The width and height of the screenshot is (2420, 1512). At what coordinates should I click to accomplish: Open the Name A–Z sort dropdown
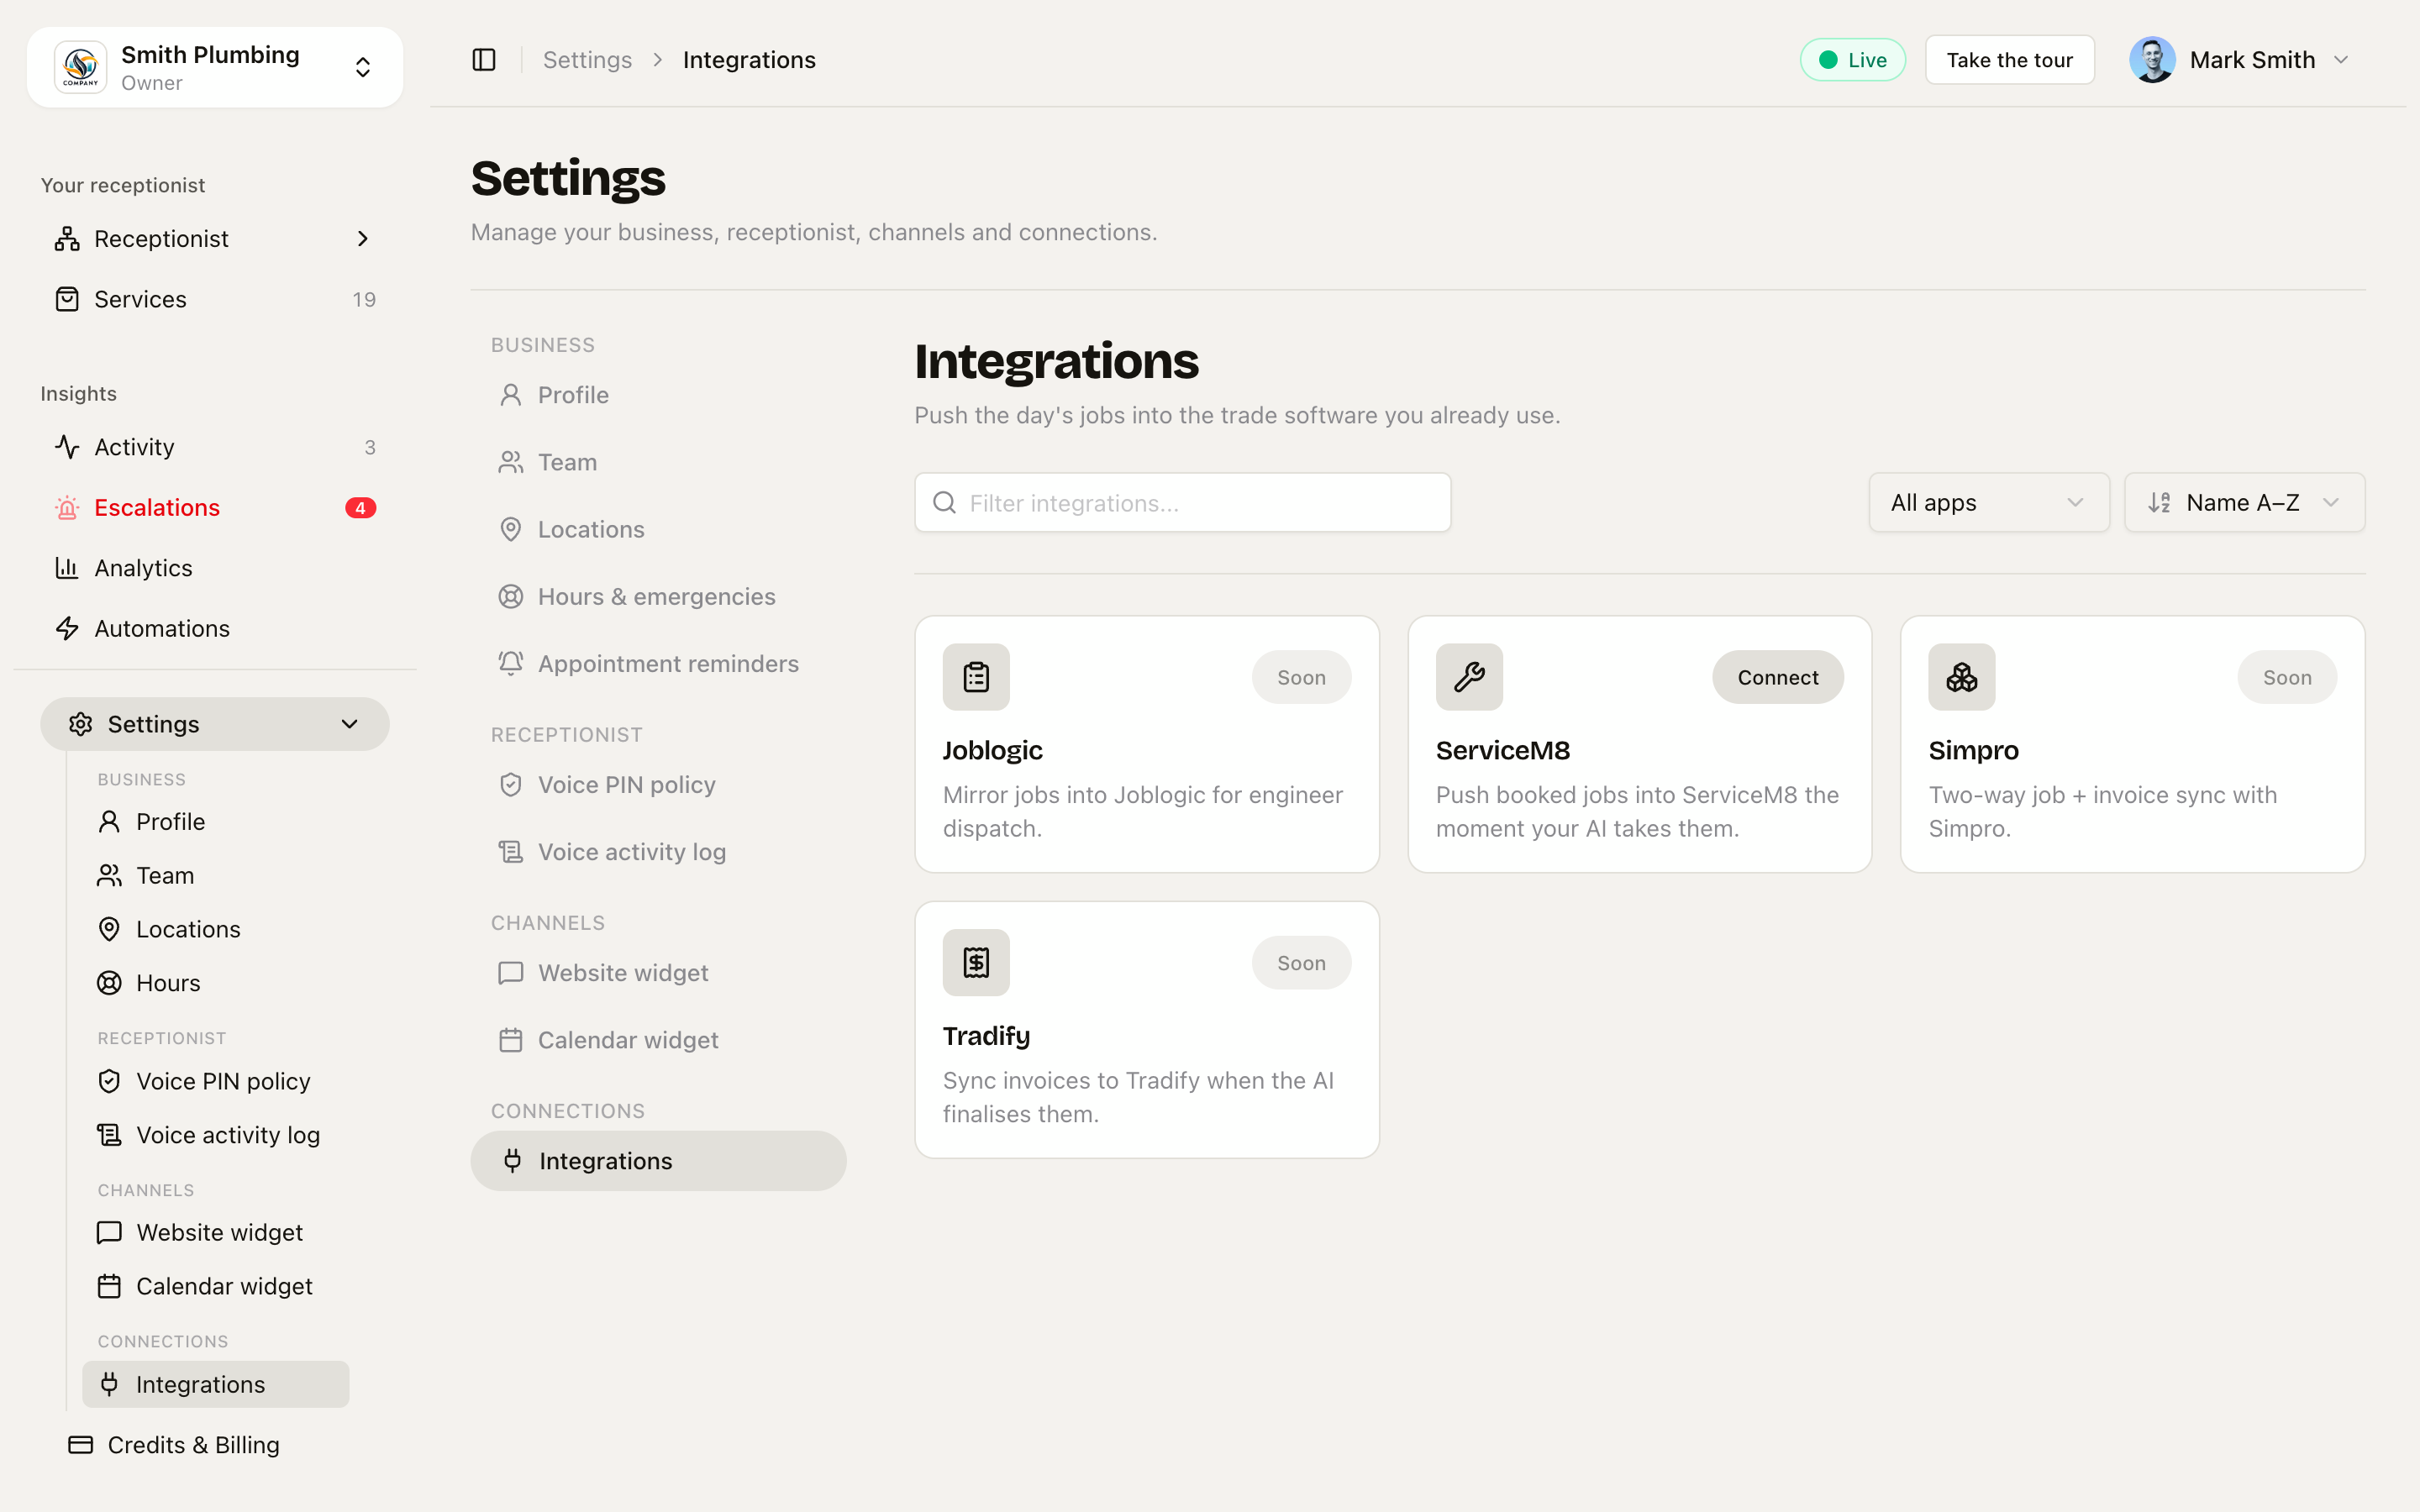[2244, 503]
